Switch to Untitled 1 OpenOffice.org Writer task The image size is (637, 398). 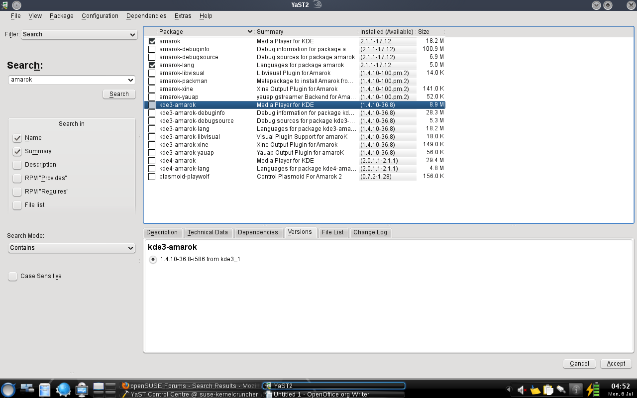pos(335,394)
